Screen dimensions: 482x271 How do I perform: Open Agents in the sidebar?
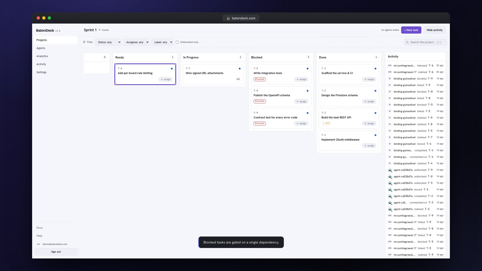pyautogui.click(x=56, y=48)
